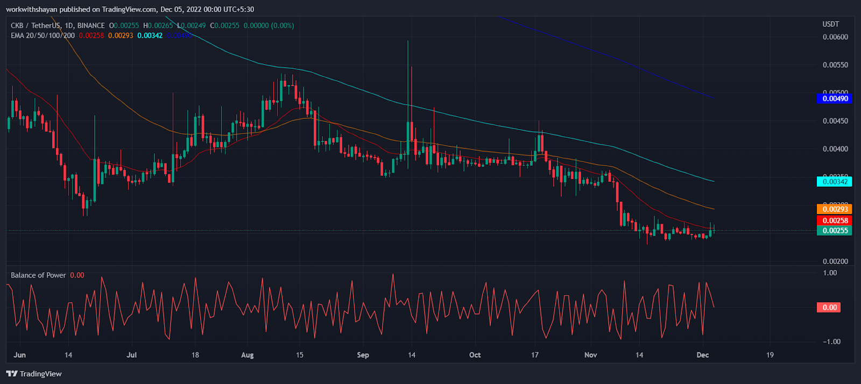This screenshot has width=861, height=384.
Task: Click the 18 date label on time axis
Action: 195,355
